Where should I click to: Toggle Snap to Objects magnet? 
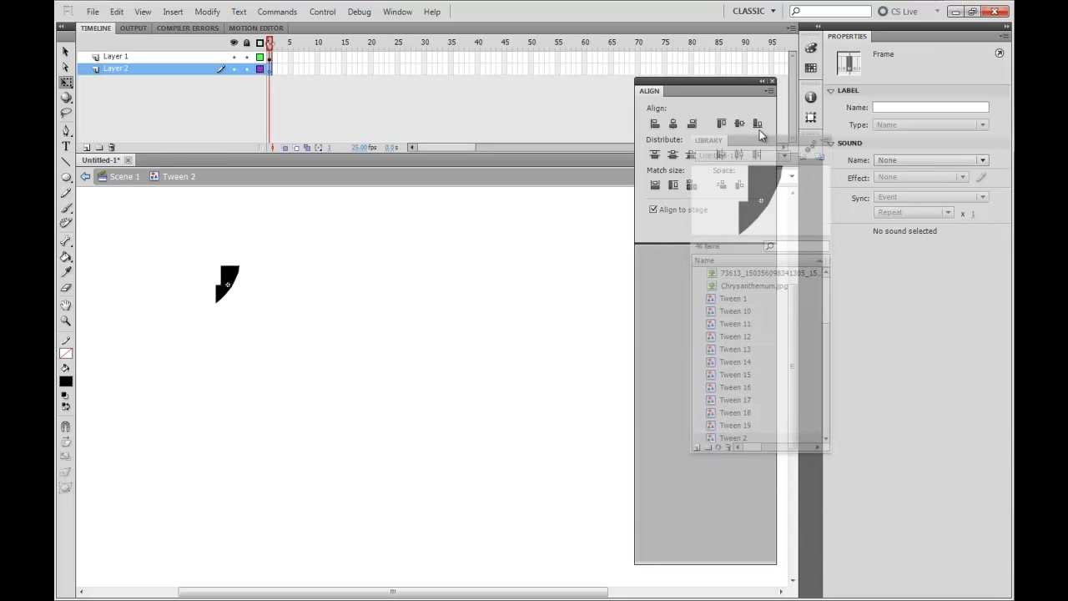pyautogui.click(x=66, y=427)
